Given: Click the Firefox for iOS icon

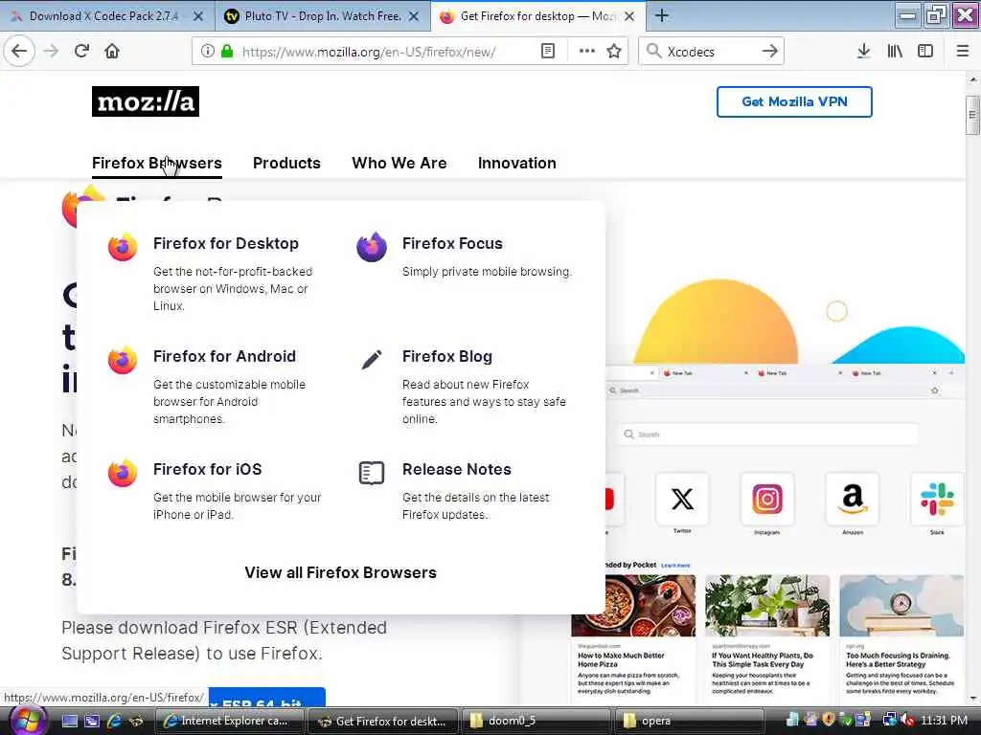Looking at the screenshot, I should point(123,473).
